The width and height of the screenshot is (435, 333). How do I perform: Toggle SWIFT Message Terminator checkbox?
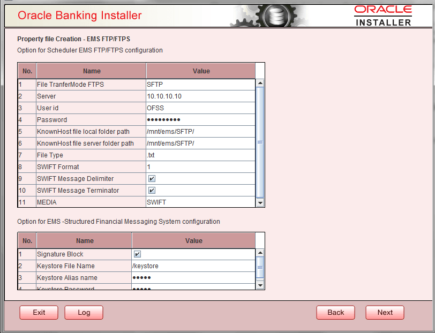pyautogui.click(x=152, y=191)
